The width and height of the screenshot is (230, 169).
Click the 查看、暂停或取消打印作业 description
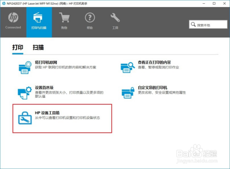158,67
